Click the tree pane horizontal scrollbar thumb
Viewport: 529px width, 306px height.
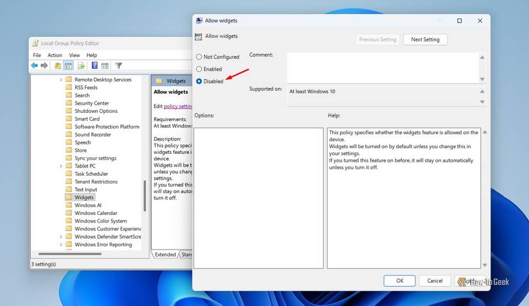(69, 253)
